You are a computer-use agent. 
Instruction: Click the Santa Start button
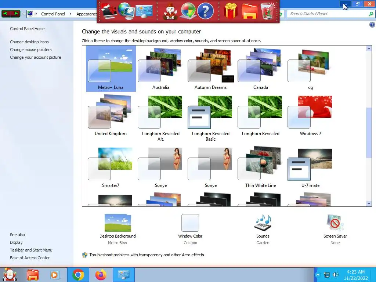pos(9,275)
